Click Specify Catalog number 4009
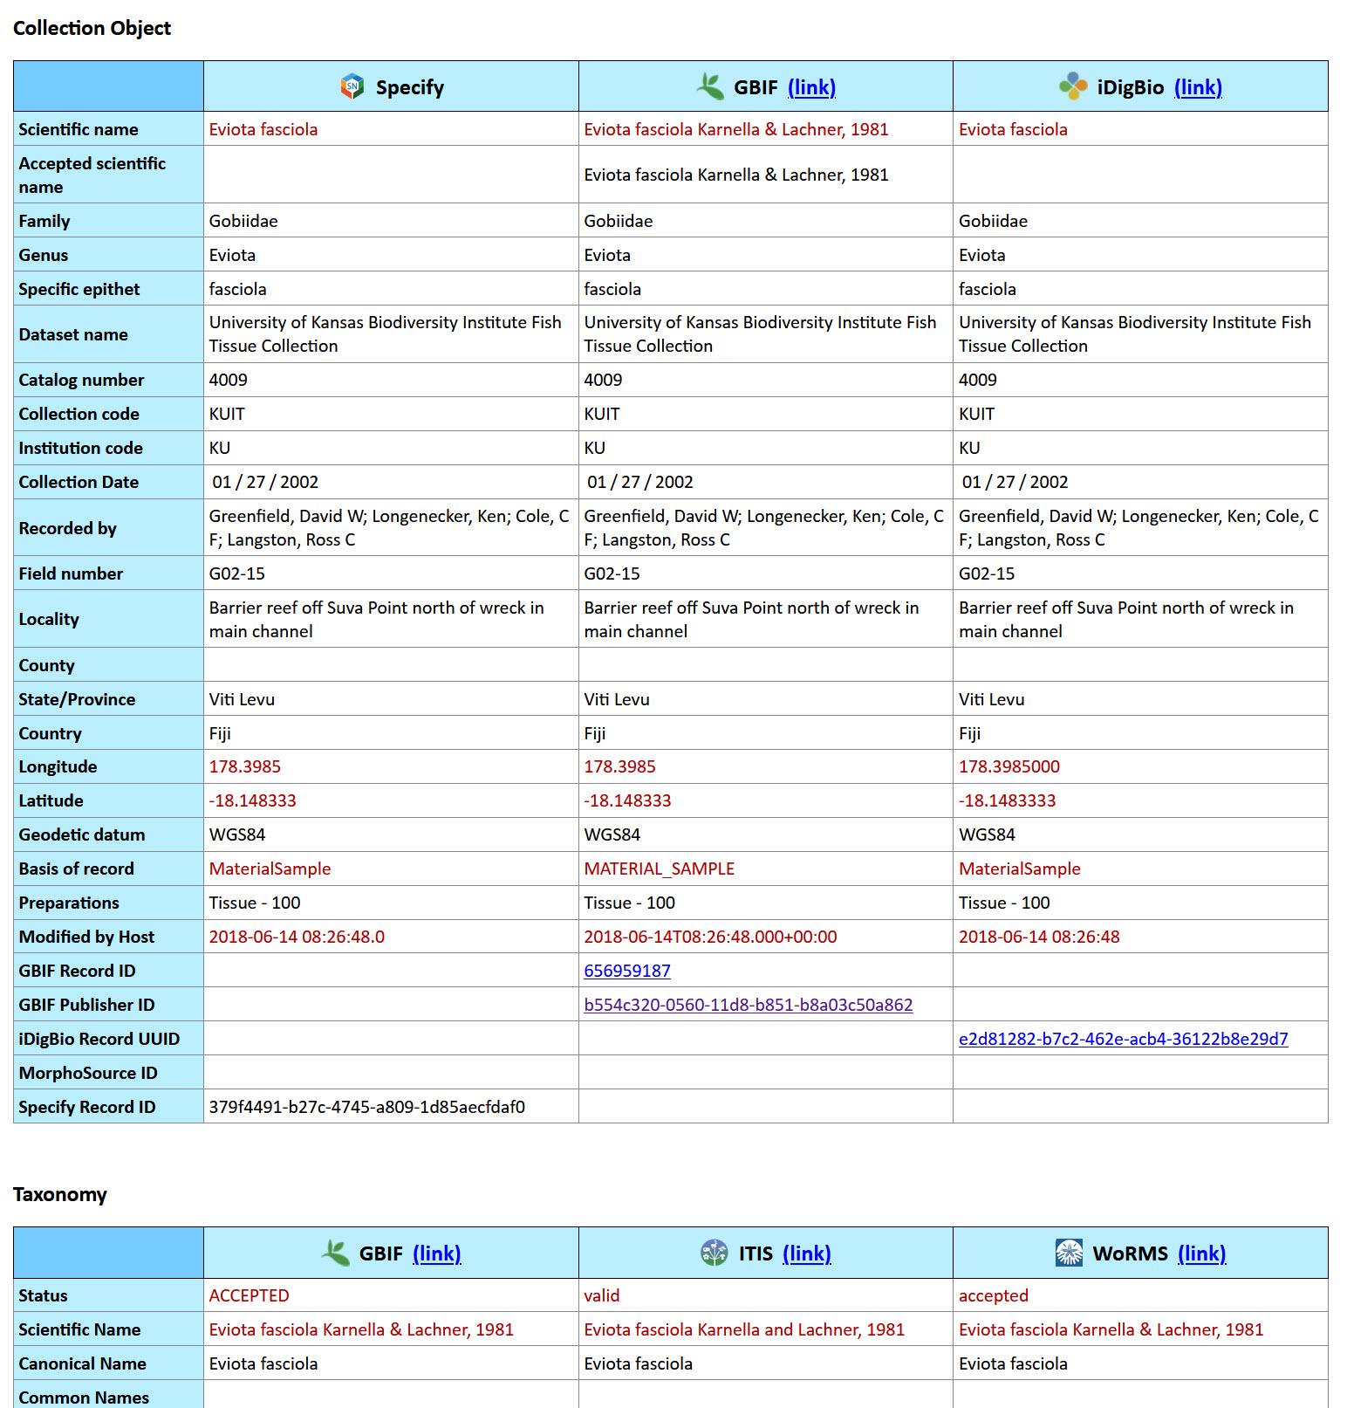This screenshot has width=1347, height=1408. [229, 380]
